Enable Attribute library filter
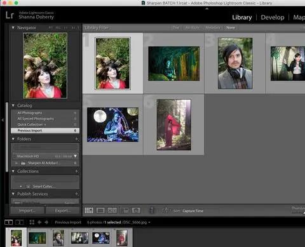The image size is (305, 247). (x=192, y=27)
